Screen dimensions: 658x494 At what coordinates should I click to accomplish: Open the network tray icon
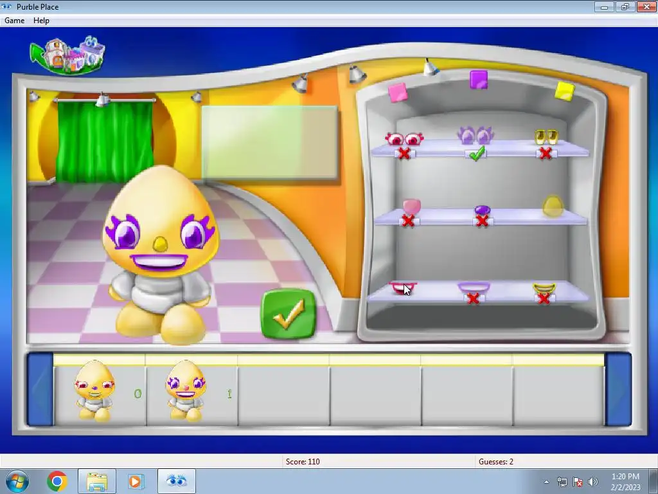click(562, 482)
